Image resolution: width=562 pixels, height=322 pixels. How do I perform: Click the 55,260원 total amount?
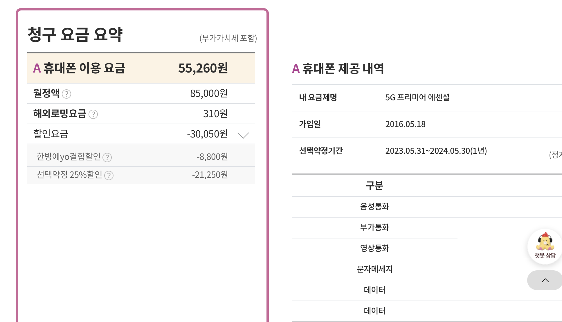[203, 68]
